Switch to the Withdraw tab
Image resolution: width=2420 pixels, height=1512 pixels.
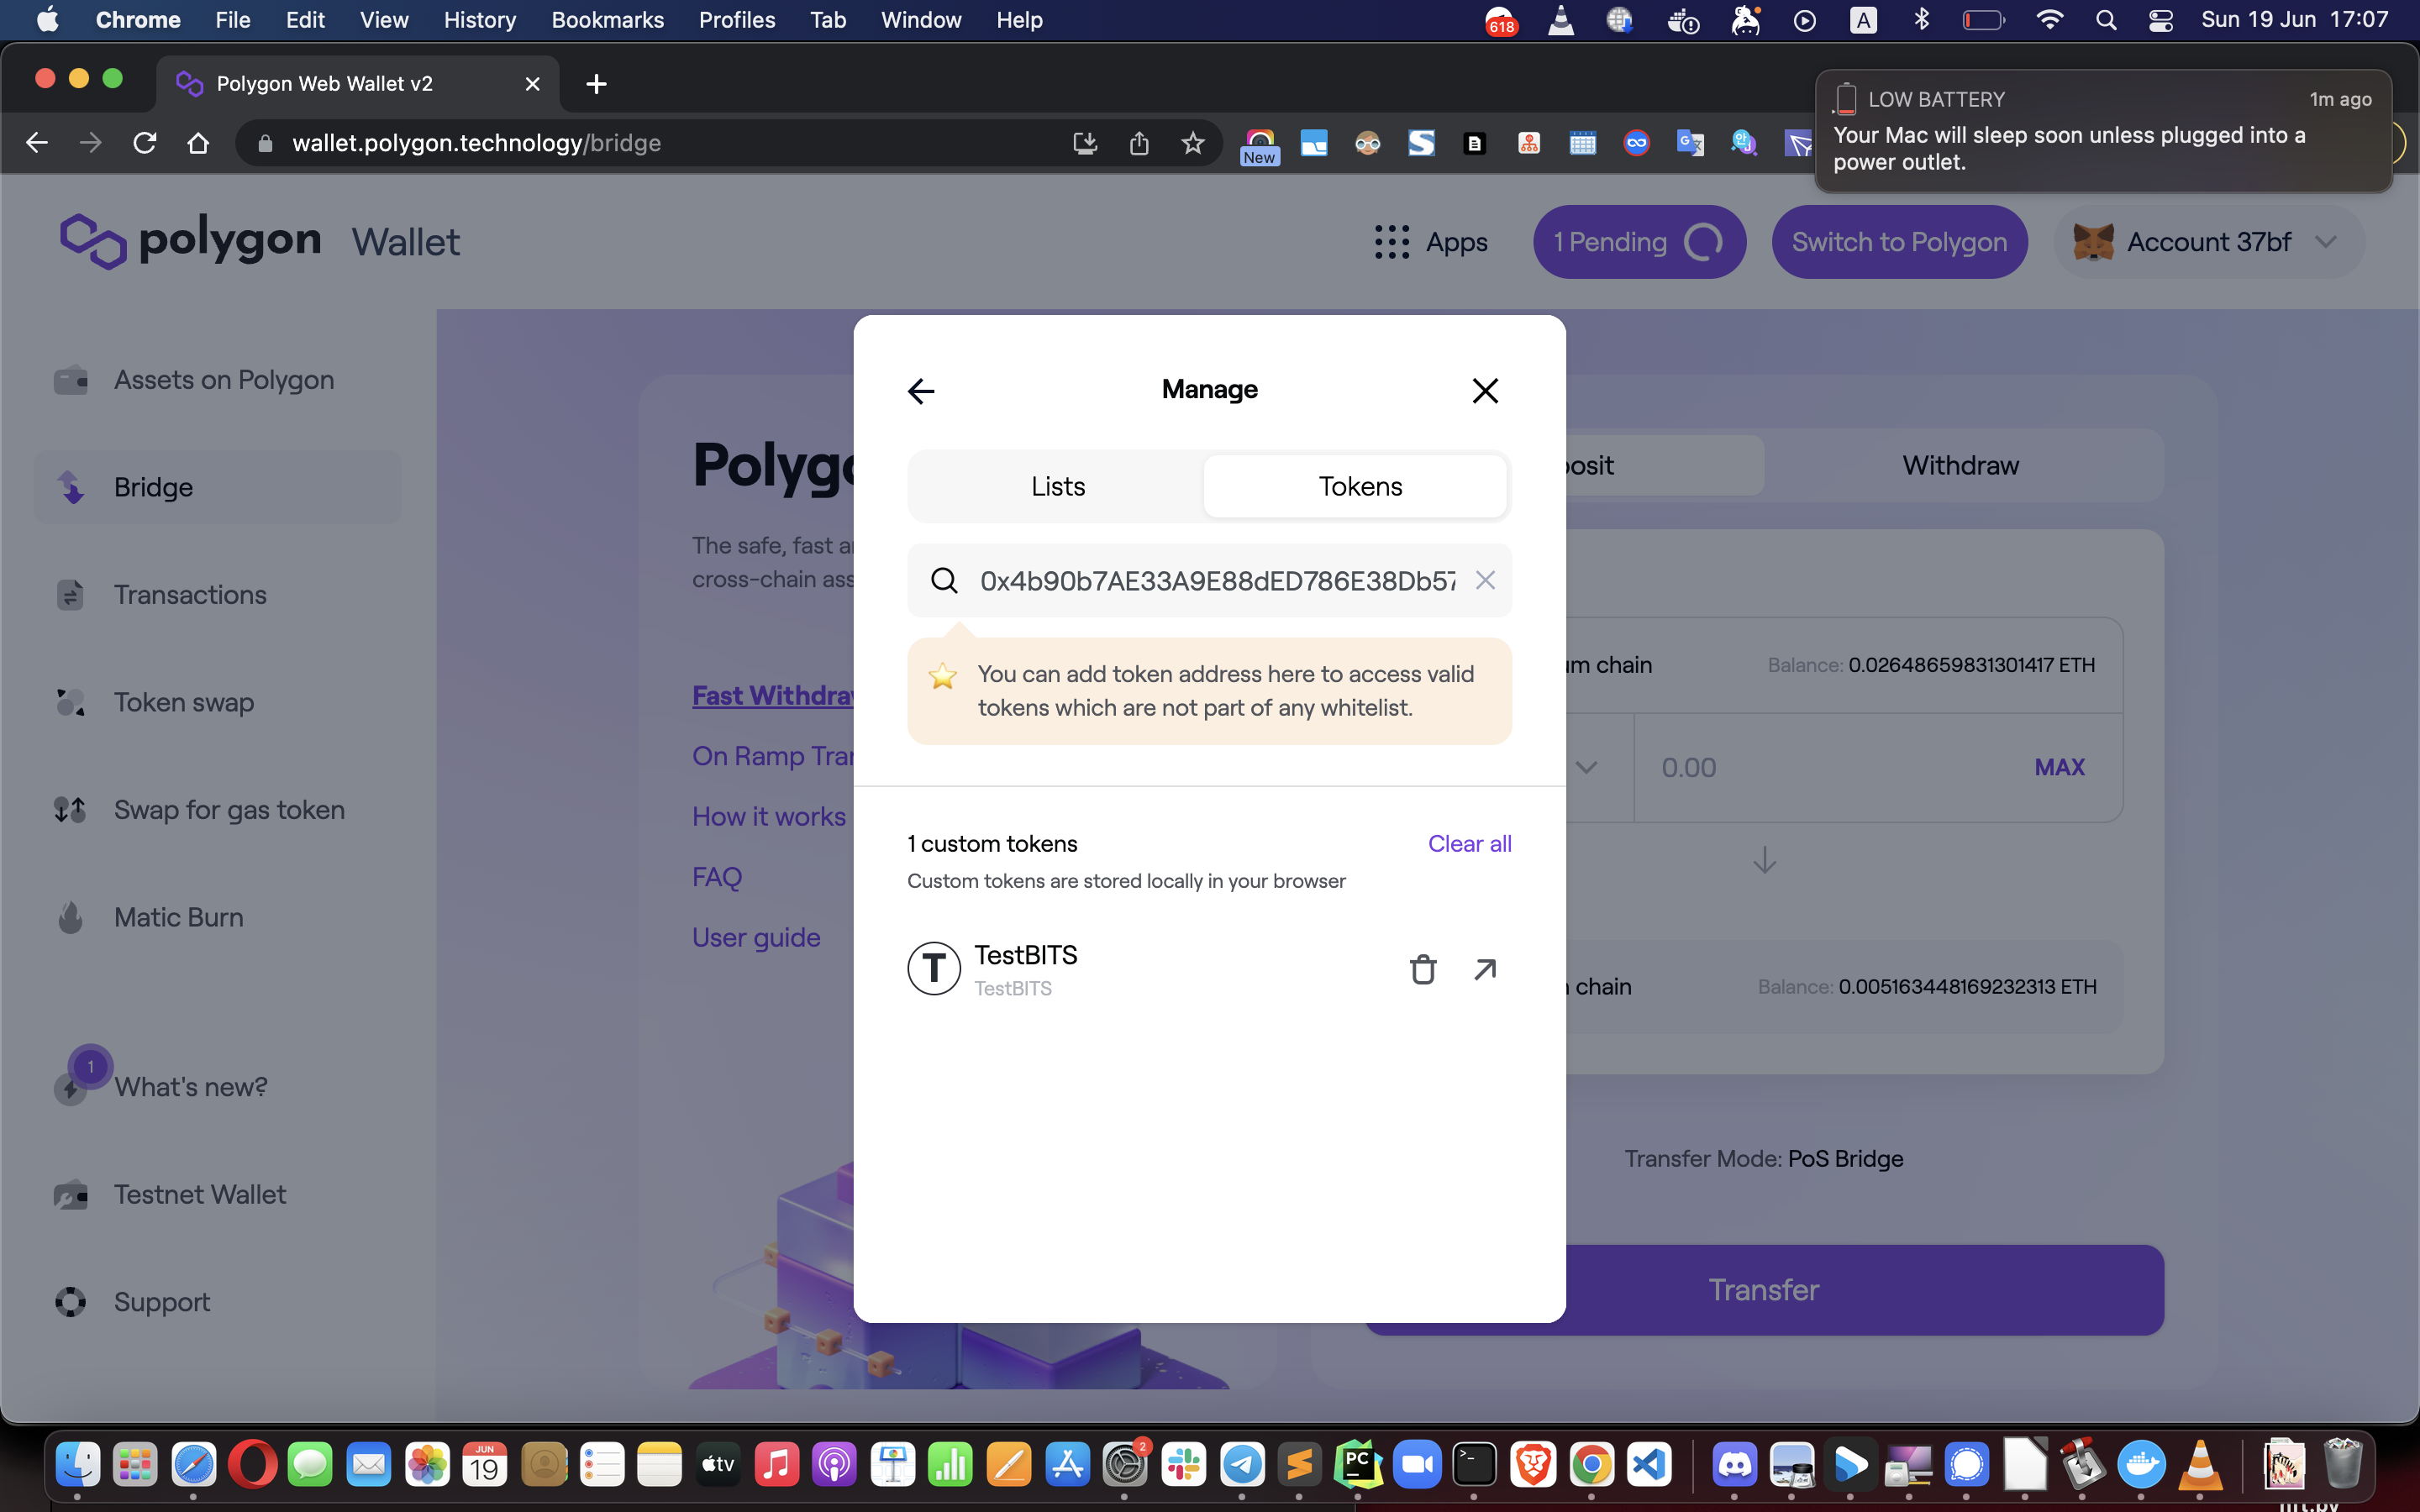[x=1959, y=465]
